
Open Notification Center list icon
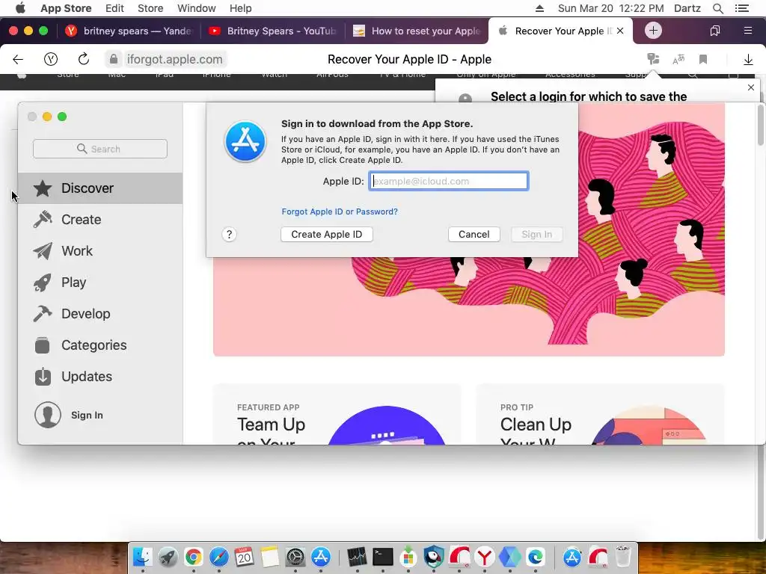click(742, 8)
